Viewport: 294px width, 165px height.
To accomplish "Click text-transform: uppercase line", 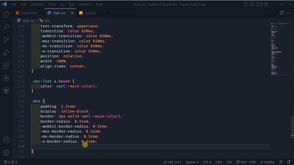I will point(69,26).
